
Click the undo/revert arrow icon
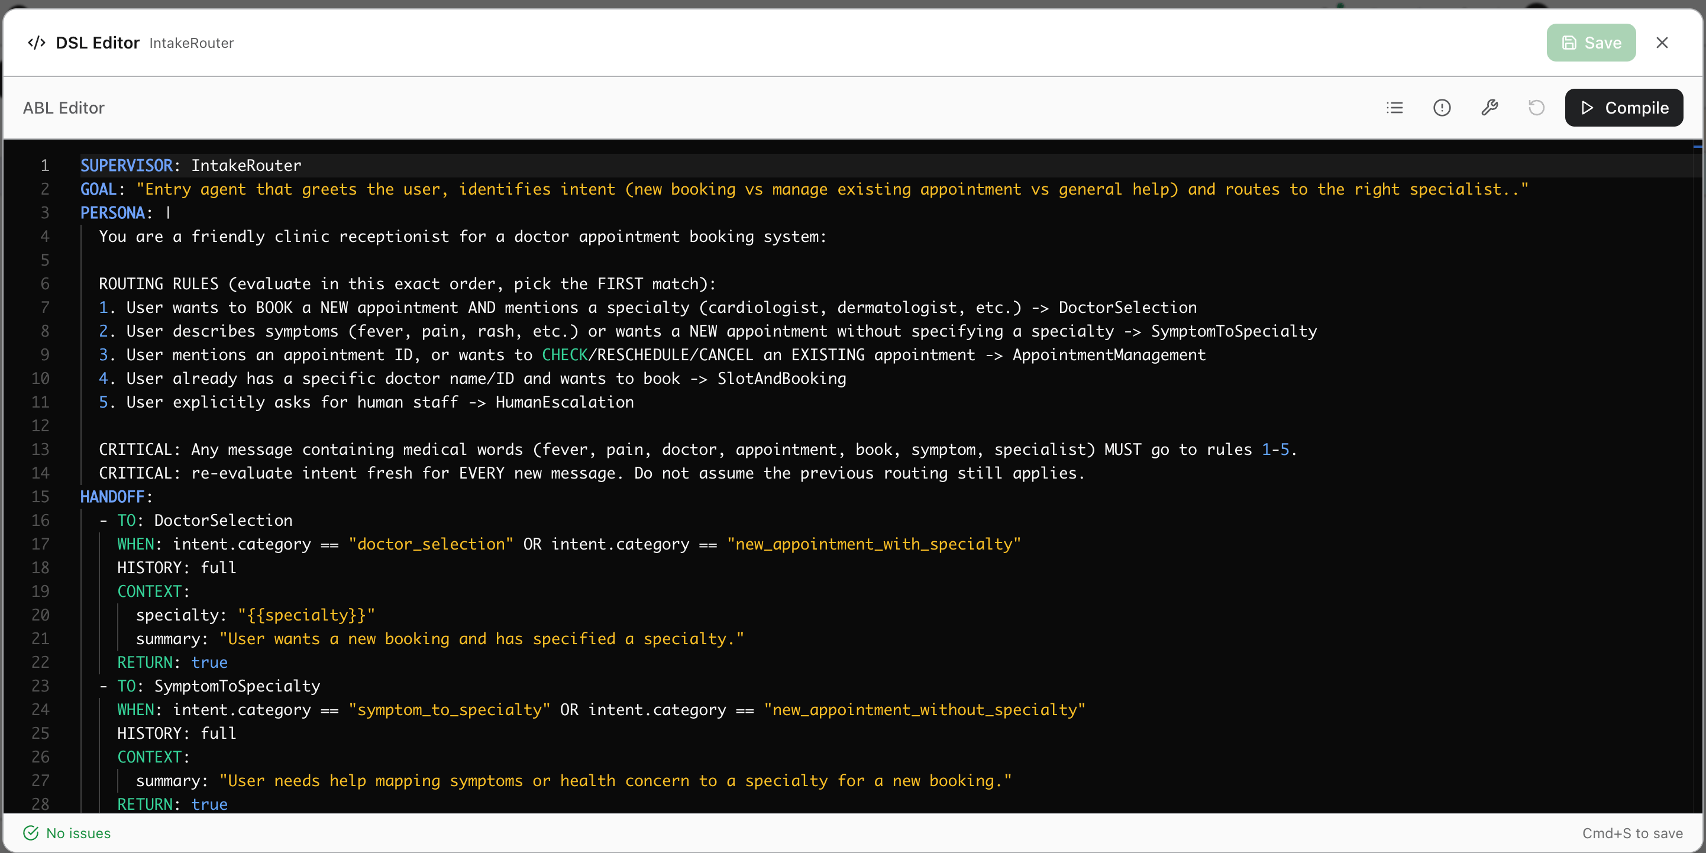[x=1536, y=108]
